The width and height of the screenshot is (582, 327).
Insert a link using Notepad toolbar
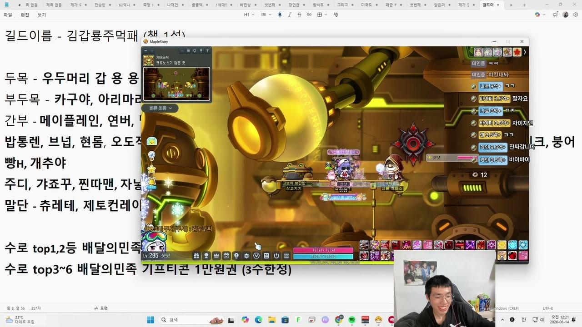point(309,15)
